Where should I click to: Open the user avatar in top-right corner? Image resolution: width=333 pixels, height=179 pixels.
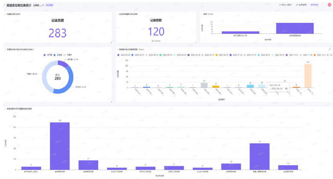(329, 5)
